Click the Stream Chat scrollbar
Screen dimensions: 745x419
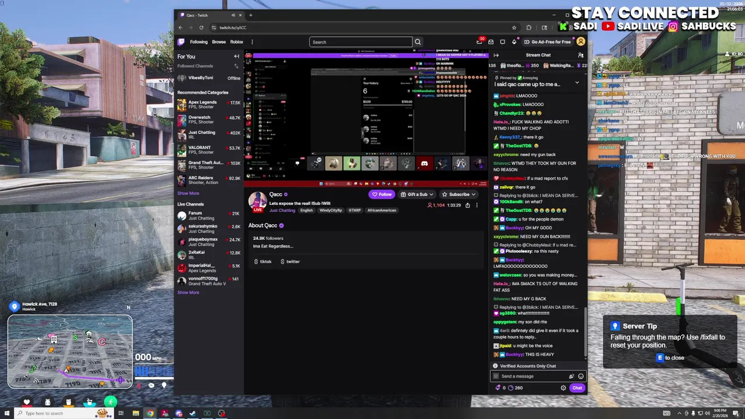pos(586,333)
